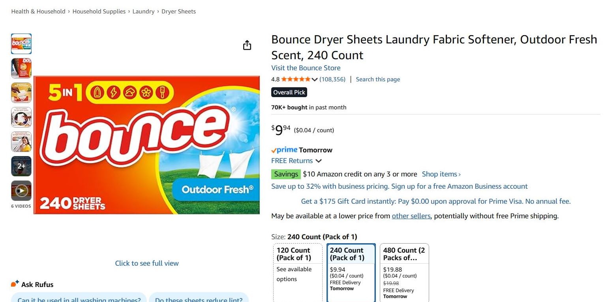Image resolution: width=608 pixels, height=302 pixels.
Task: Visit the Bounce Store link
Action: 306,68
